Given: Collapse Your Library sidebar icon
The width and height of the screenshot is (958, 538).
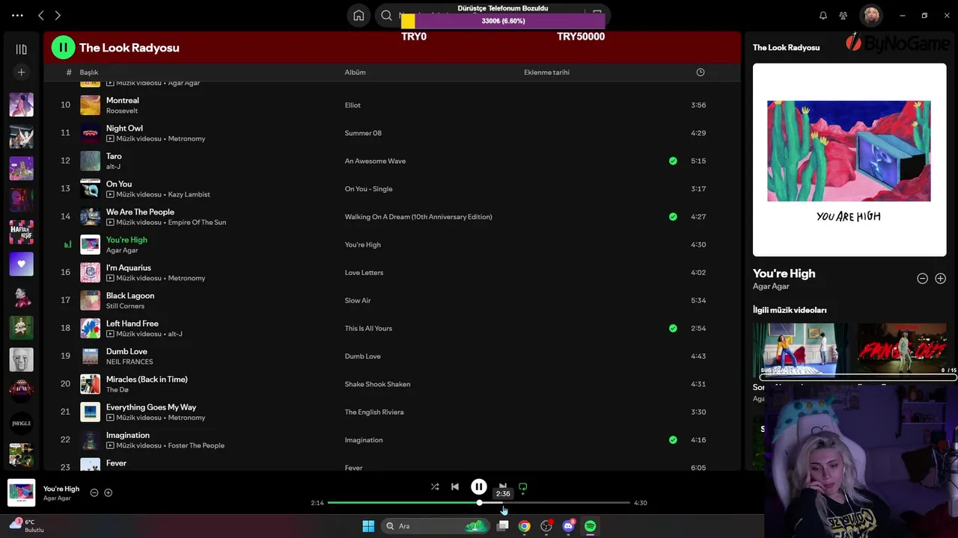Looking at the screenshot, I should click(x=21, y=49).
